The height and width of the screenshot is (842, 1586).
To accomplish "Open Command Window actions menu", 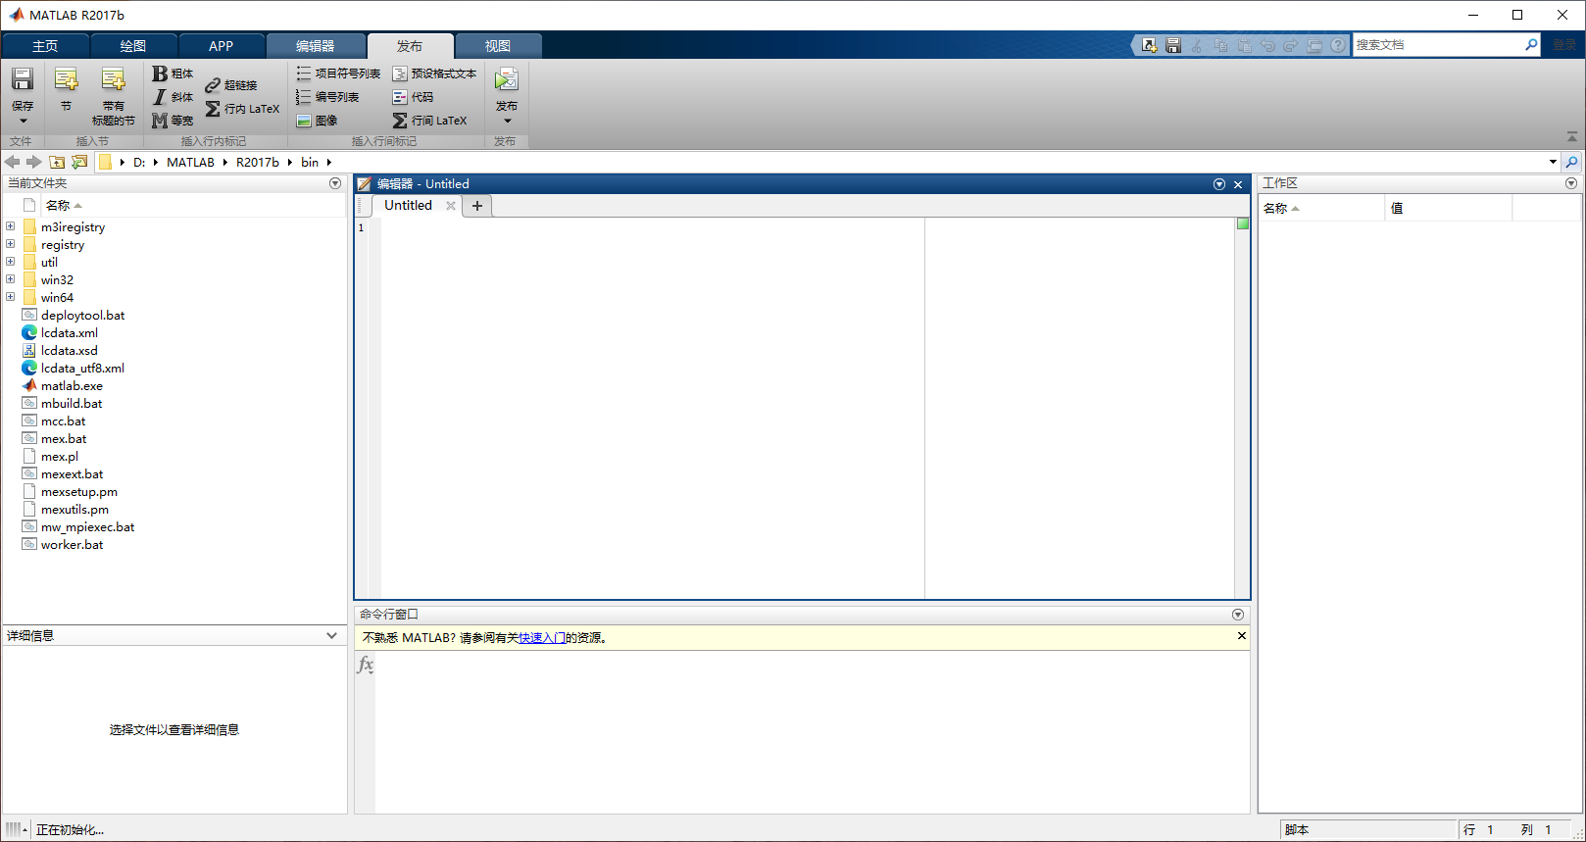I will [x=1238, y=615].
